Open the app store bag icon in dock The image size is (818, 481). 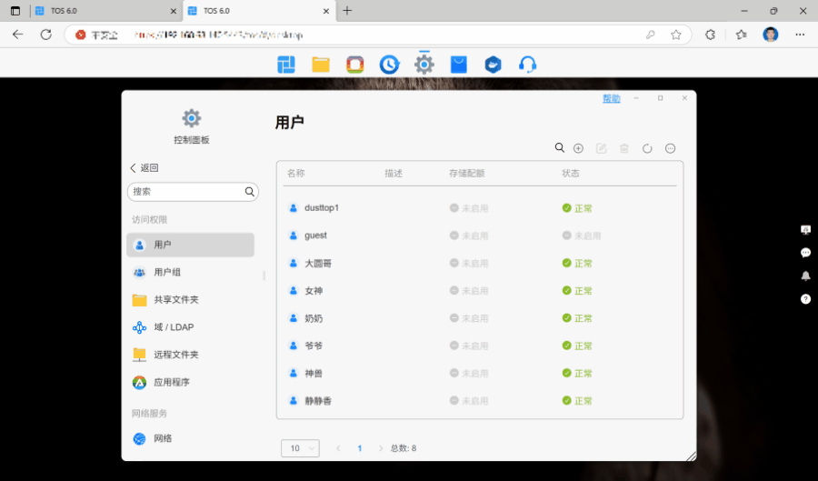(458, 65)
